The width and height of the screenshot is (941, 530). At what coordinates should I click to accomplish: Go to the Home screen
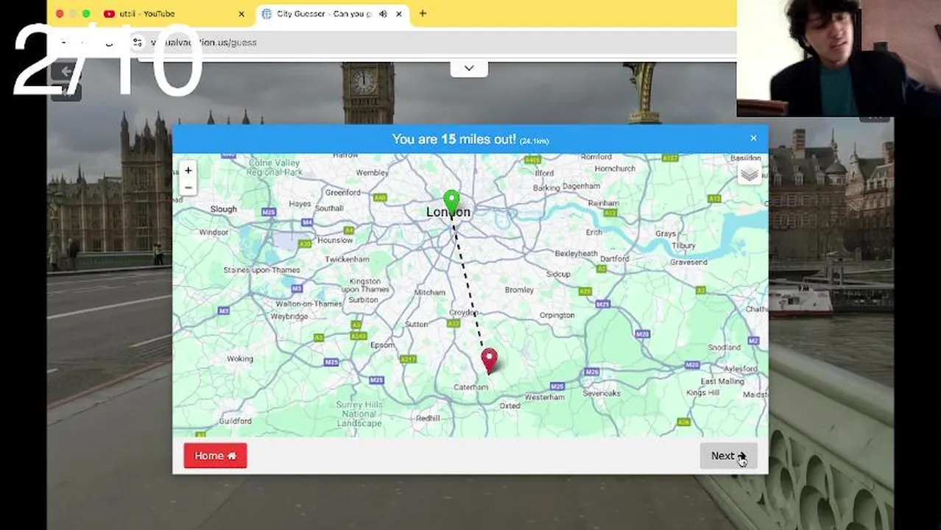[x=215, y=456]
